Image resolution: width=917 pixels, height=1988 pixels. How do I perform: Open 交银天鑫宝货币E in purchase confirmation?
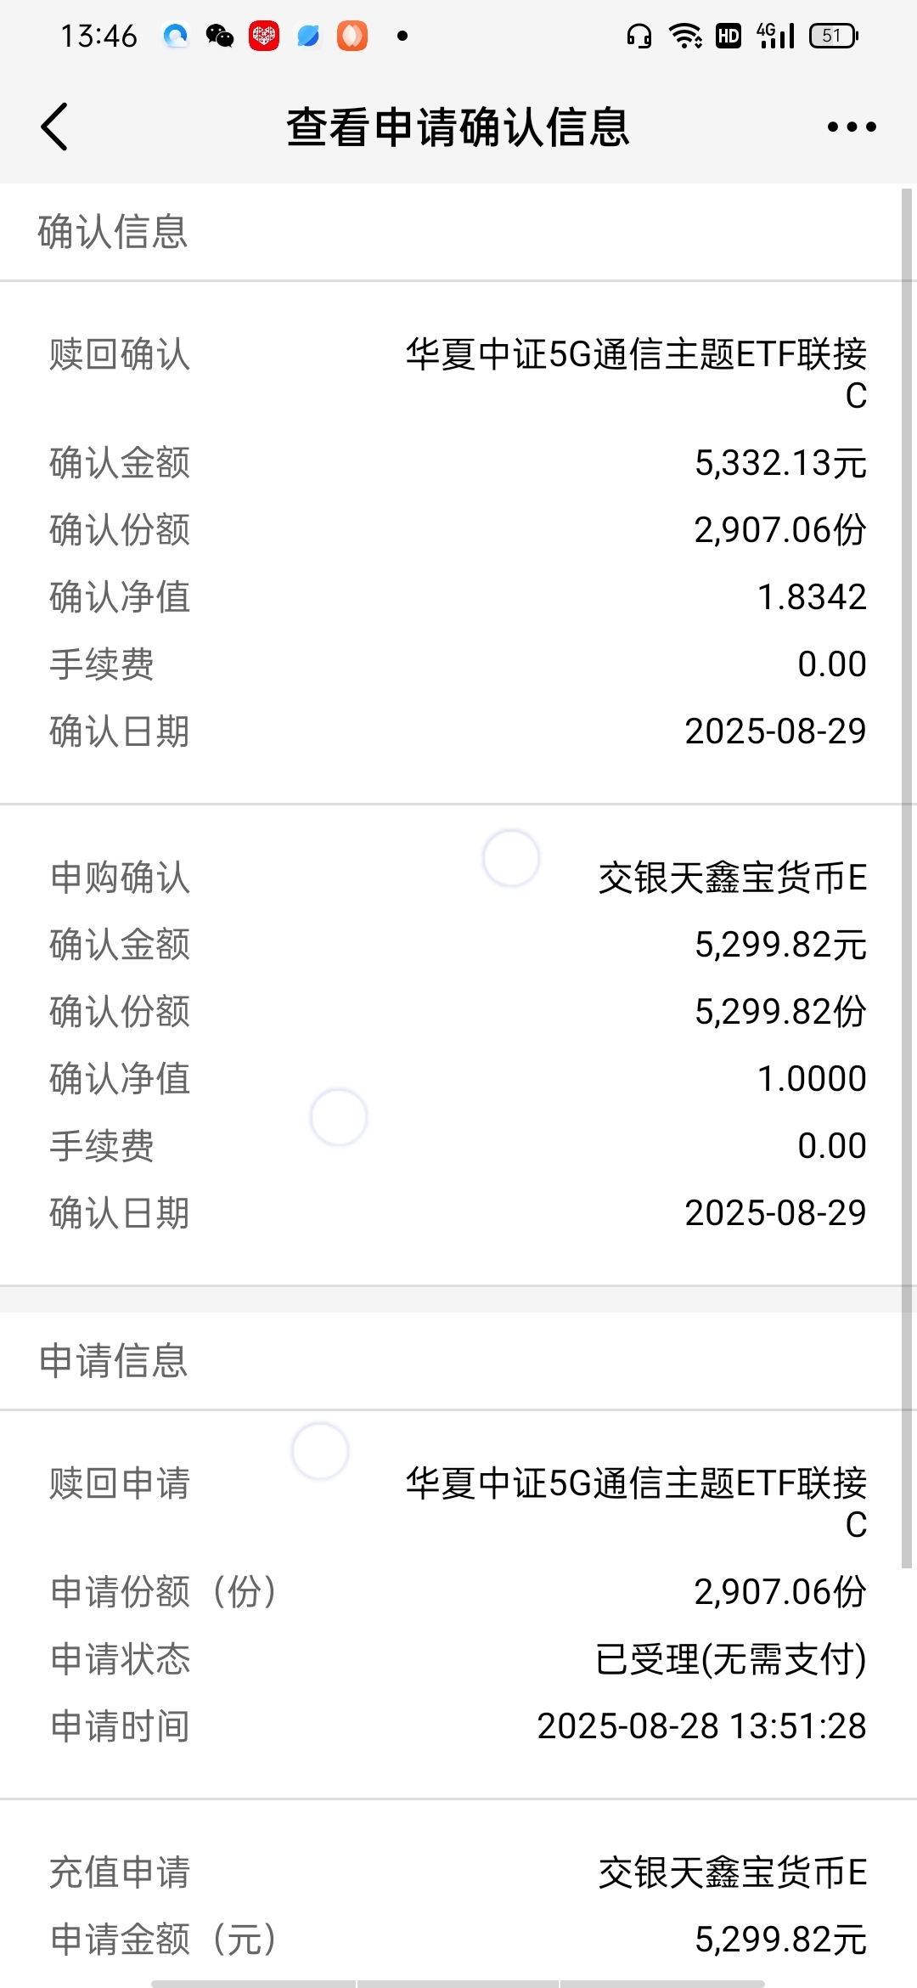tap(733, 878)
